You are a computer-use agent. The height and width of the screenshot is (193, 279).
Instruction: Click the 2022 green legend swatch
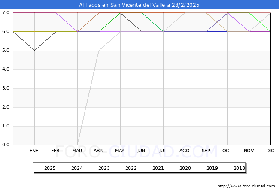click(119, 169)
